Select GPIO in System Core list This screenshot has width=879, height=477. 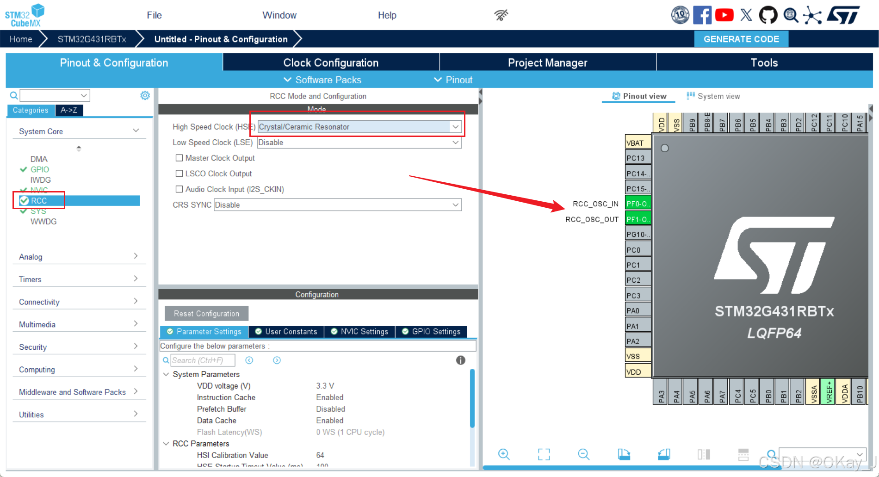pyautogui.click(x=40, y=169)
